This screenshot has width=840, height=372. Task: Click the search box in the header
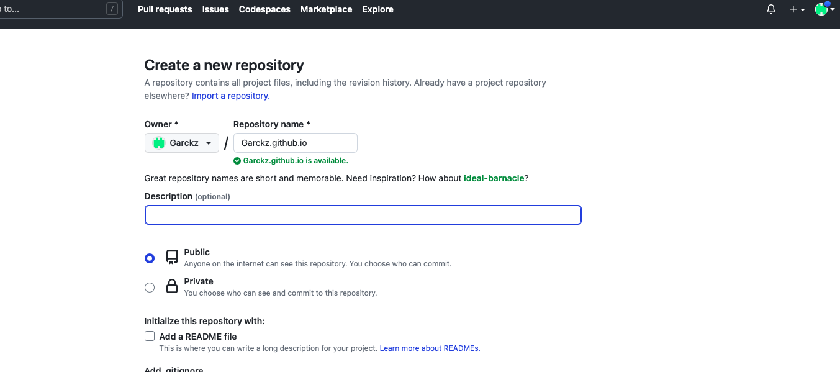pyautogui.click(x=61, y=9)
